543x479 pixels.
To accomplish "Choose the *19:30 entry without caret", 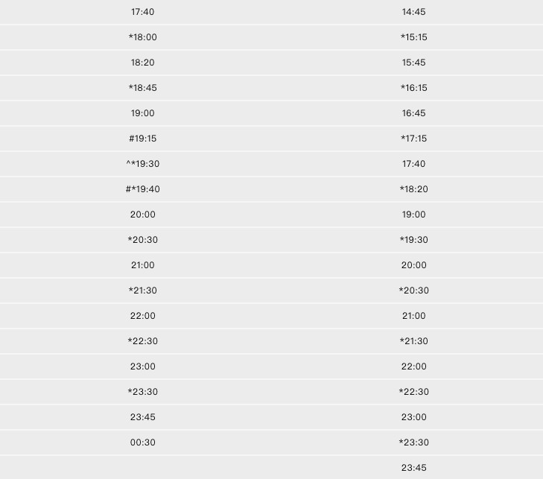I will [x=414, y=240].
